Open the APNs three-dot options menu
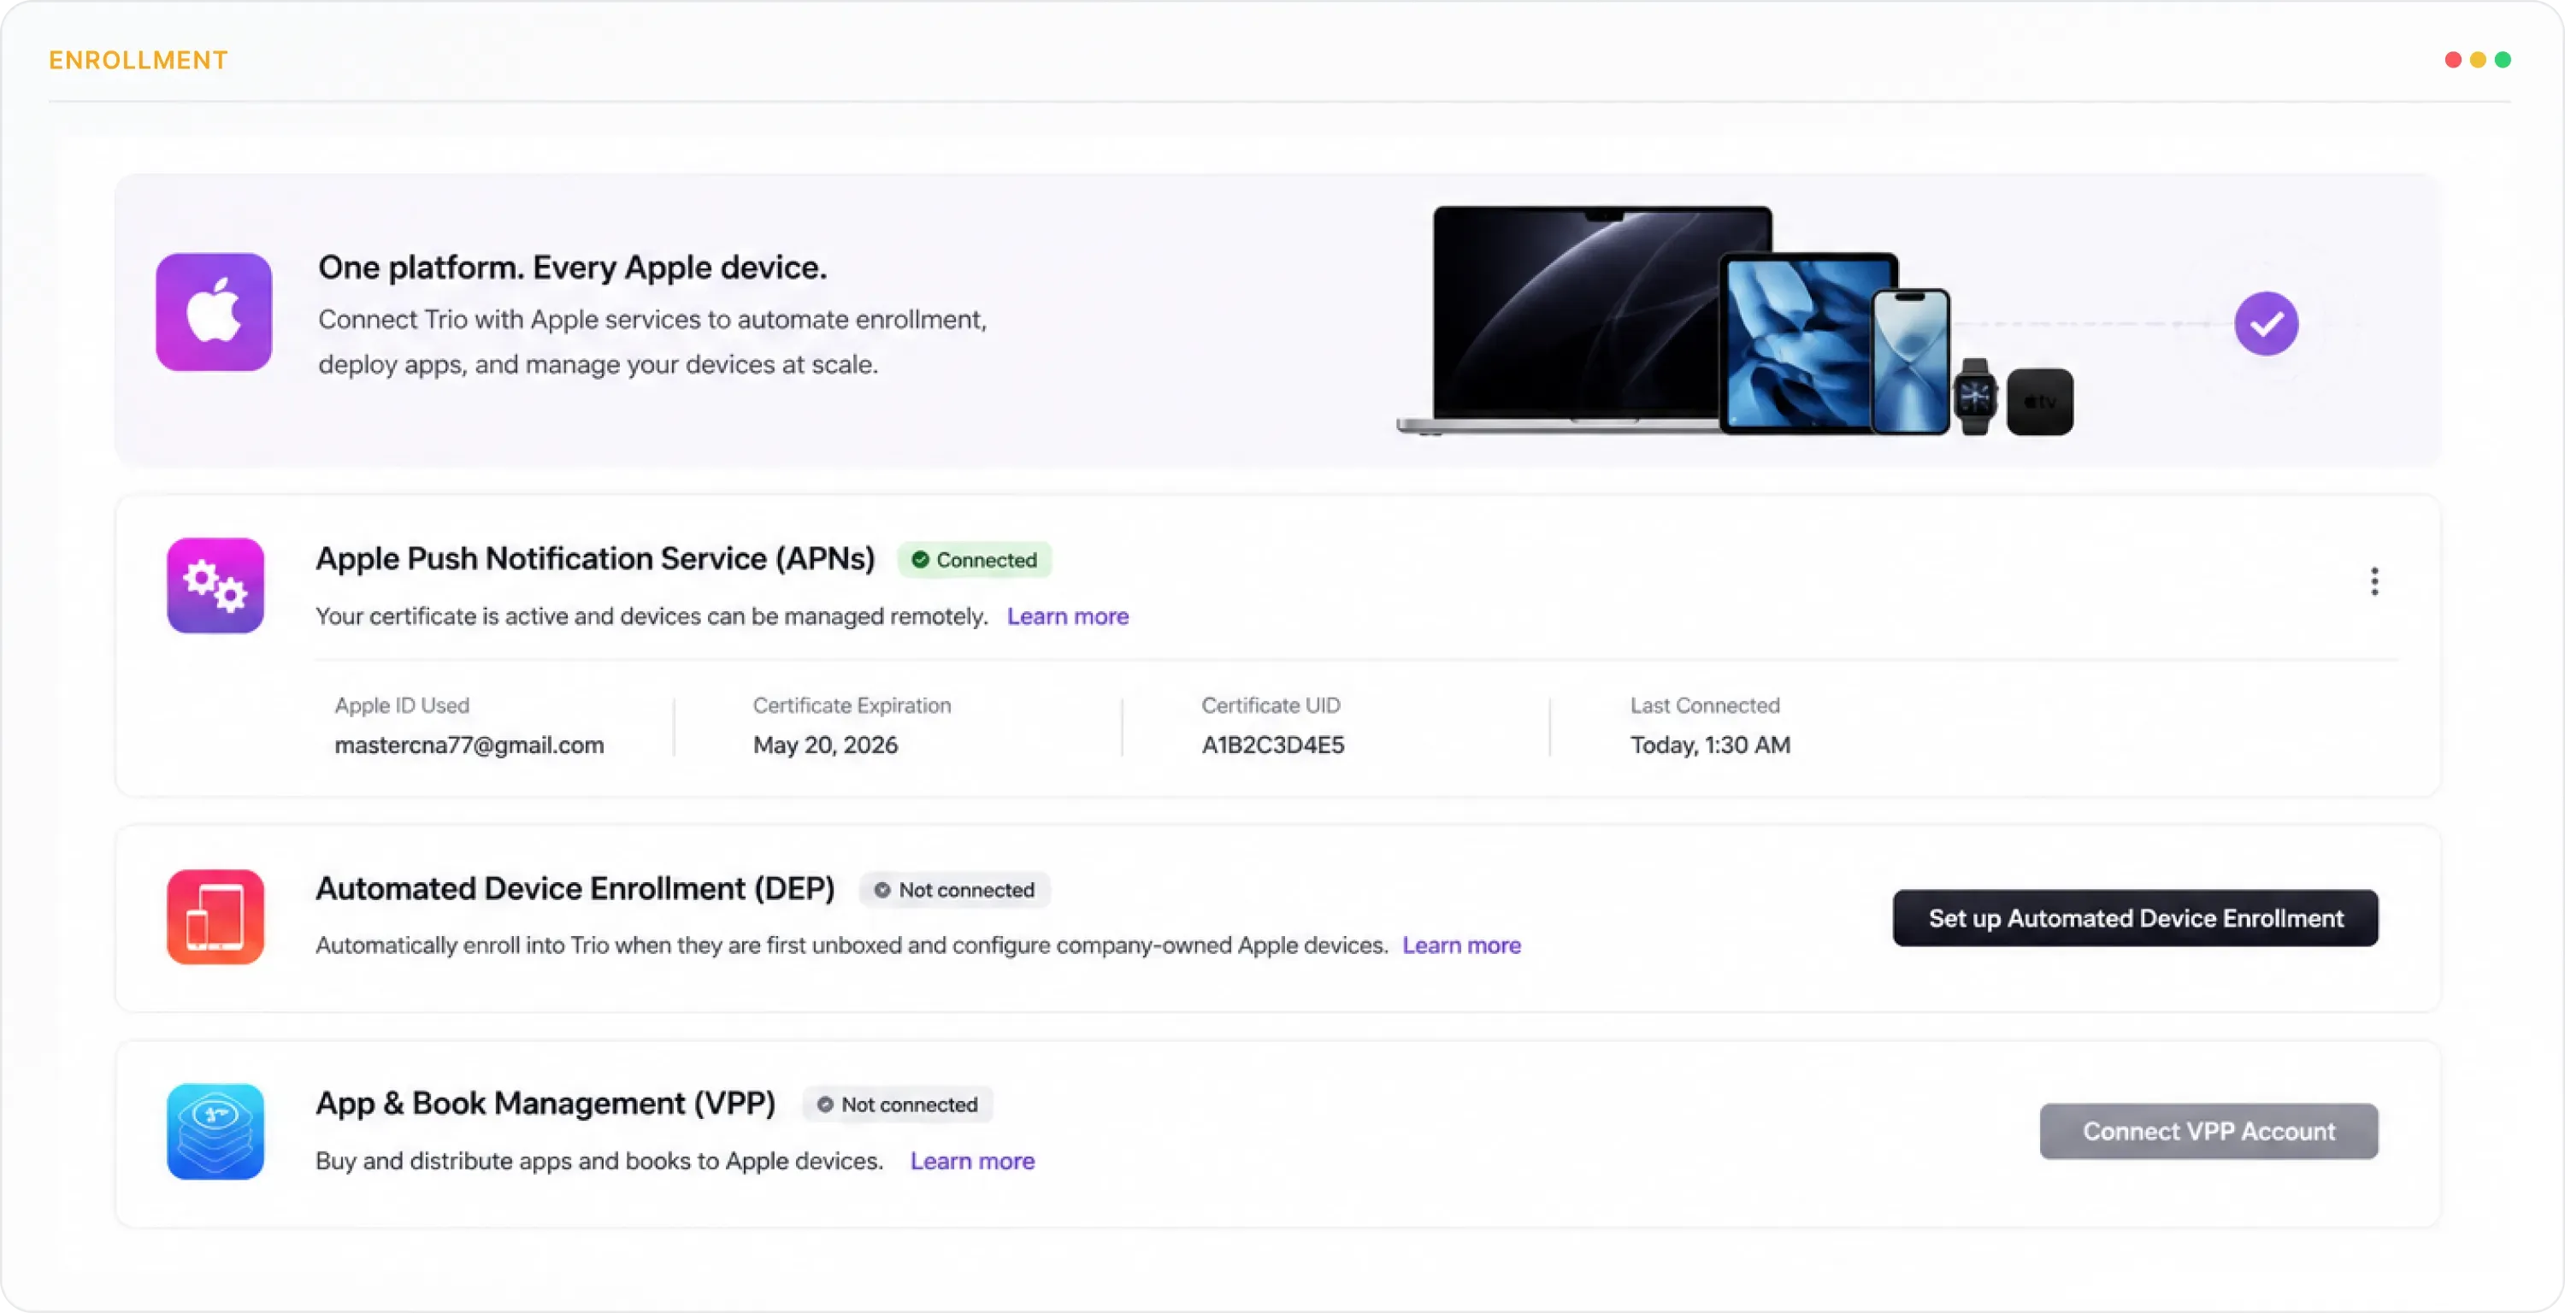This screenshot has height=1313, width=2565. [x=2375, y=581]
